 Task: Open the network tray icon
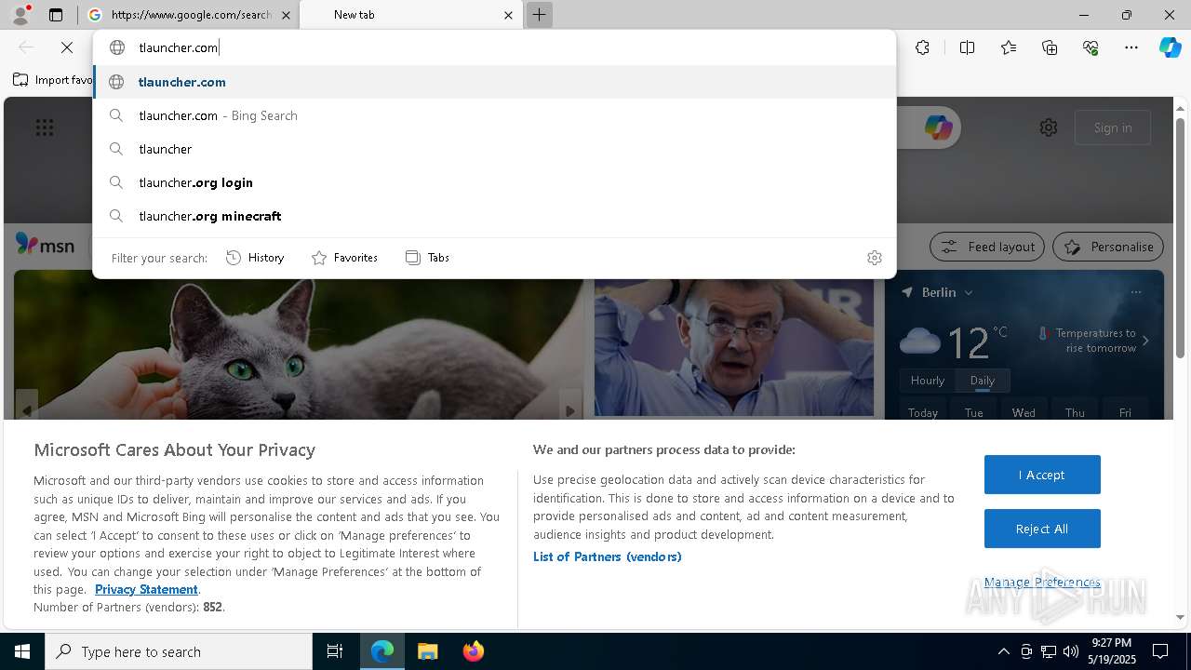[x=1048, y=651]
